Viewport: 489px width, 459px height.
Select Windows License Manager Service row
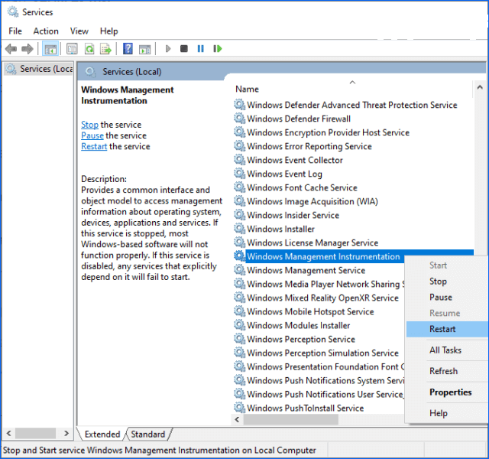[313, 243]
